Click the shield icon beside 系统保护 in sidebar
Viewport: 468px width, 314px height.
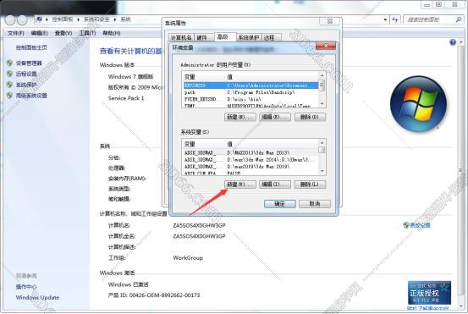tap(9, 85)
